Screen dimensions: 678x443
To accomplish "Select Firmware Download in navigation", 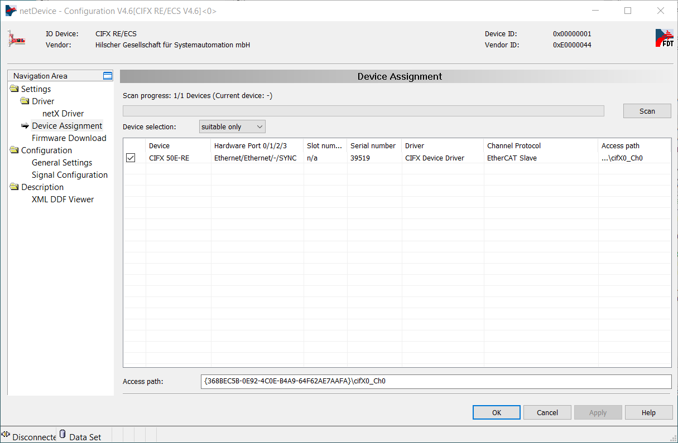I will point(69,138).
